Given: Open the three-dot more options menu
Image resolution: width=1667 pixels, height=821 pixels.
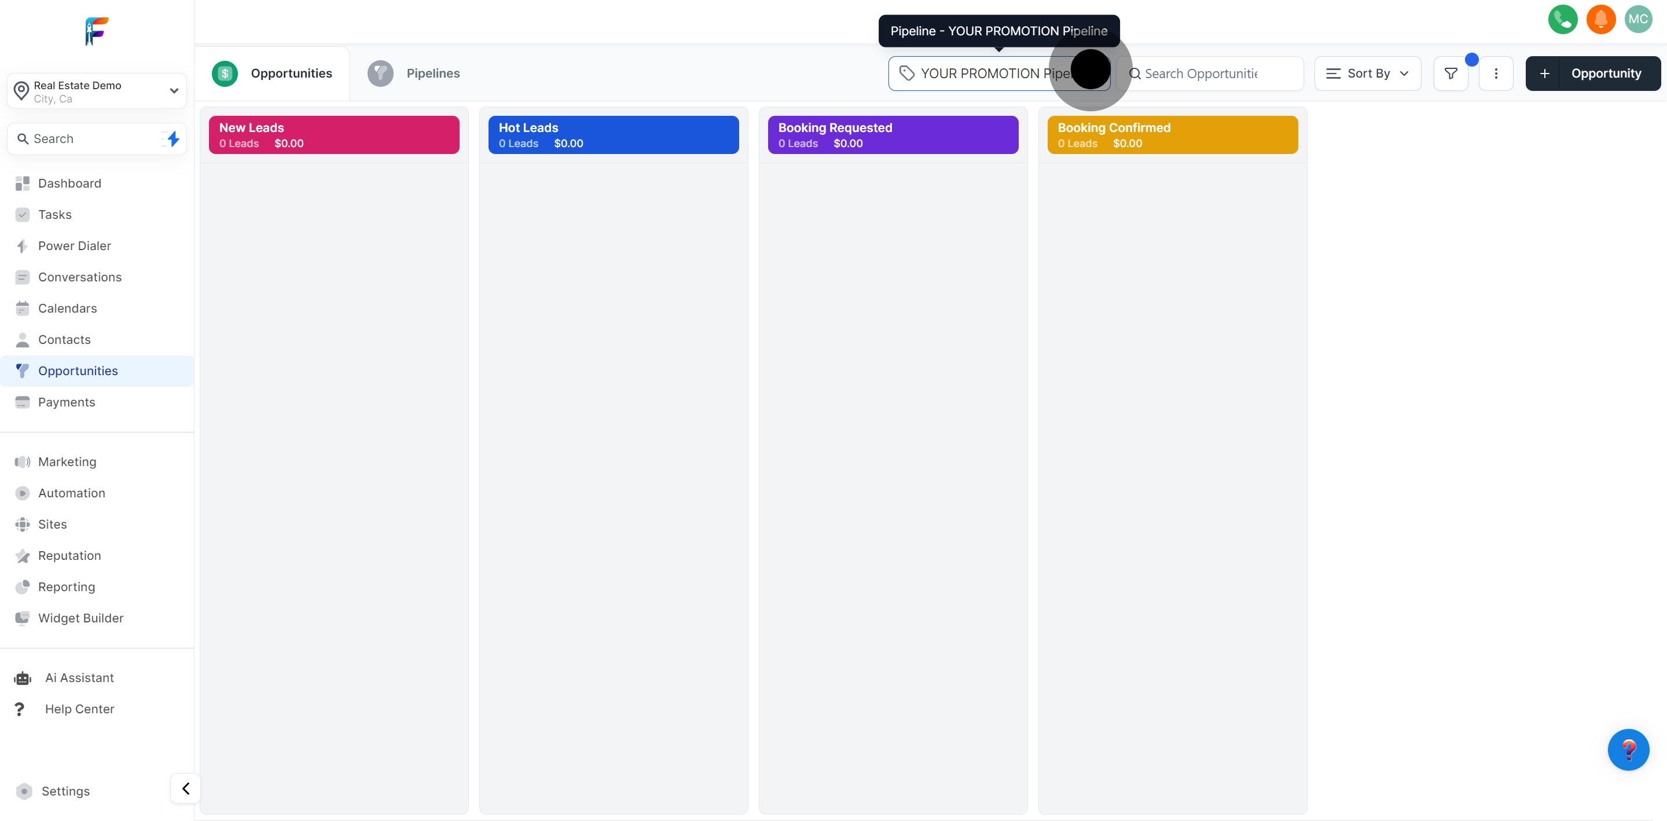Looking at the screenshot, I should coord(1496,74).
